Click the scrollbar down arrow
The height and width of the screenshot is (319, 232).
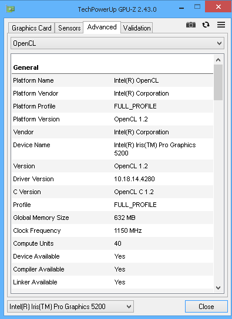(218, 288)
